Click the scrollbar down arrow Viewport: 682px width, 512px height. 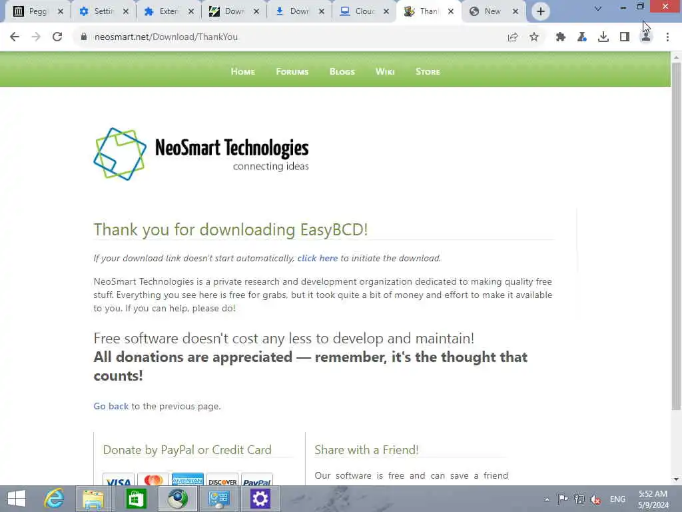click(676, 479)
